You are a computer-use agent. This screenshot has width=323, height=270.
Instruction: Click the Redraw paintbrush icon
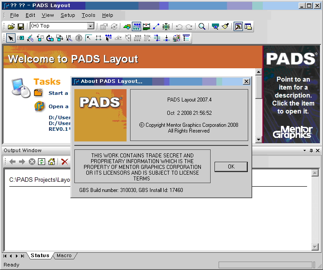(x=225, y=27)
